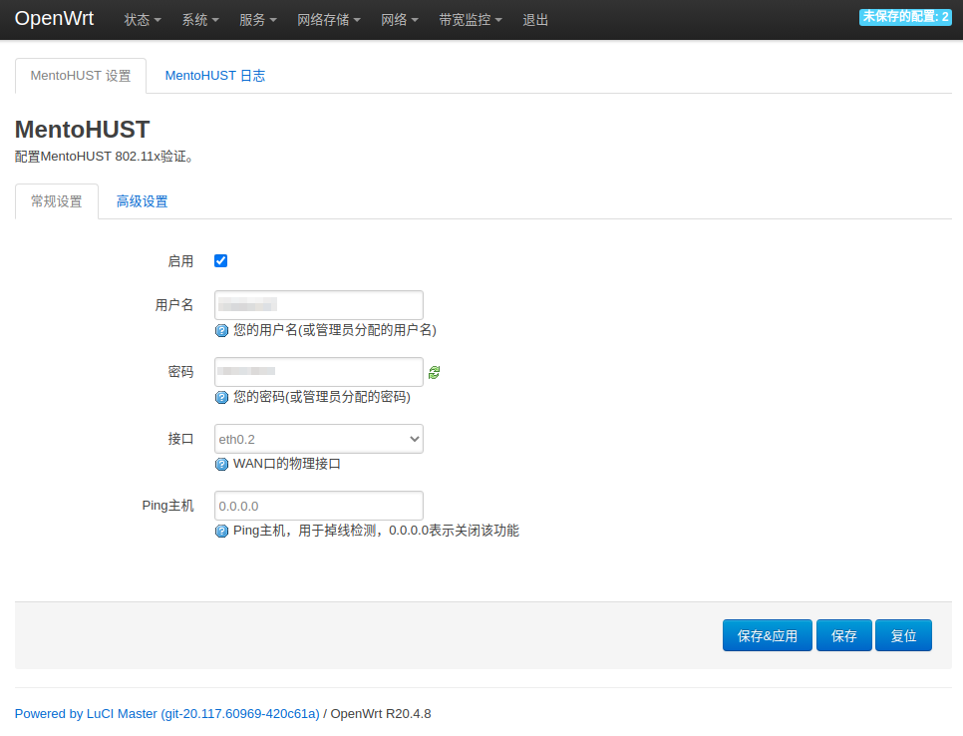Viewport: 963px width, 736px height.
Task: Click the 接口 label
Action: pos(180,439)
